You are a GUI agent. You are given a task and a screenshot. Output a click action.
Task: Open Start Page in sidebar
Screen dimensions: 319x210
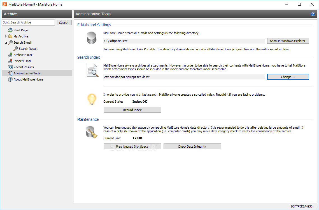tap(20, 30)
